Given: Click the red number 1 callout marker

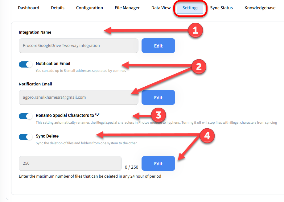Looking at the screenshot, I should pyautogui.click(x=195, y=31).
